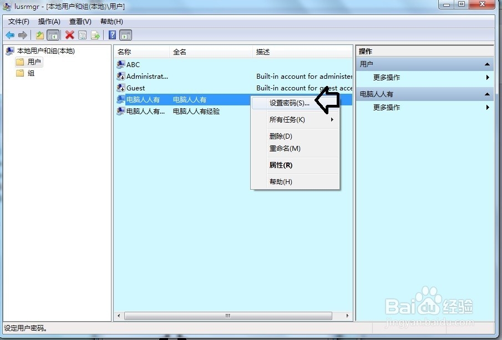502x340 pixels.
Task: Open 所有任务(K) submenu in context menu
Action: click(295, 120)
